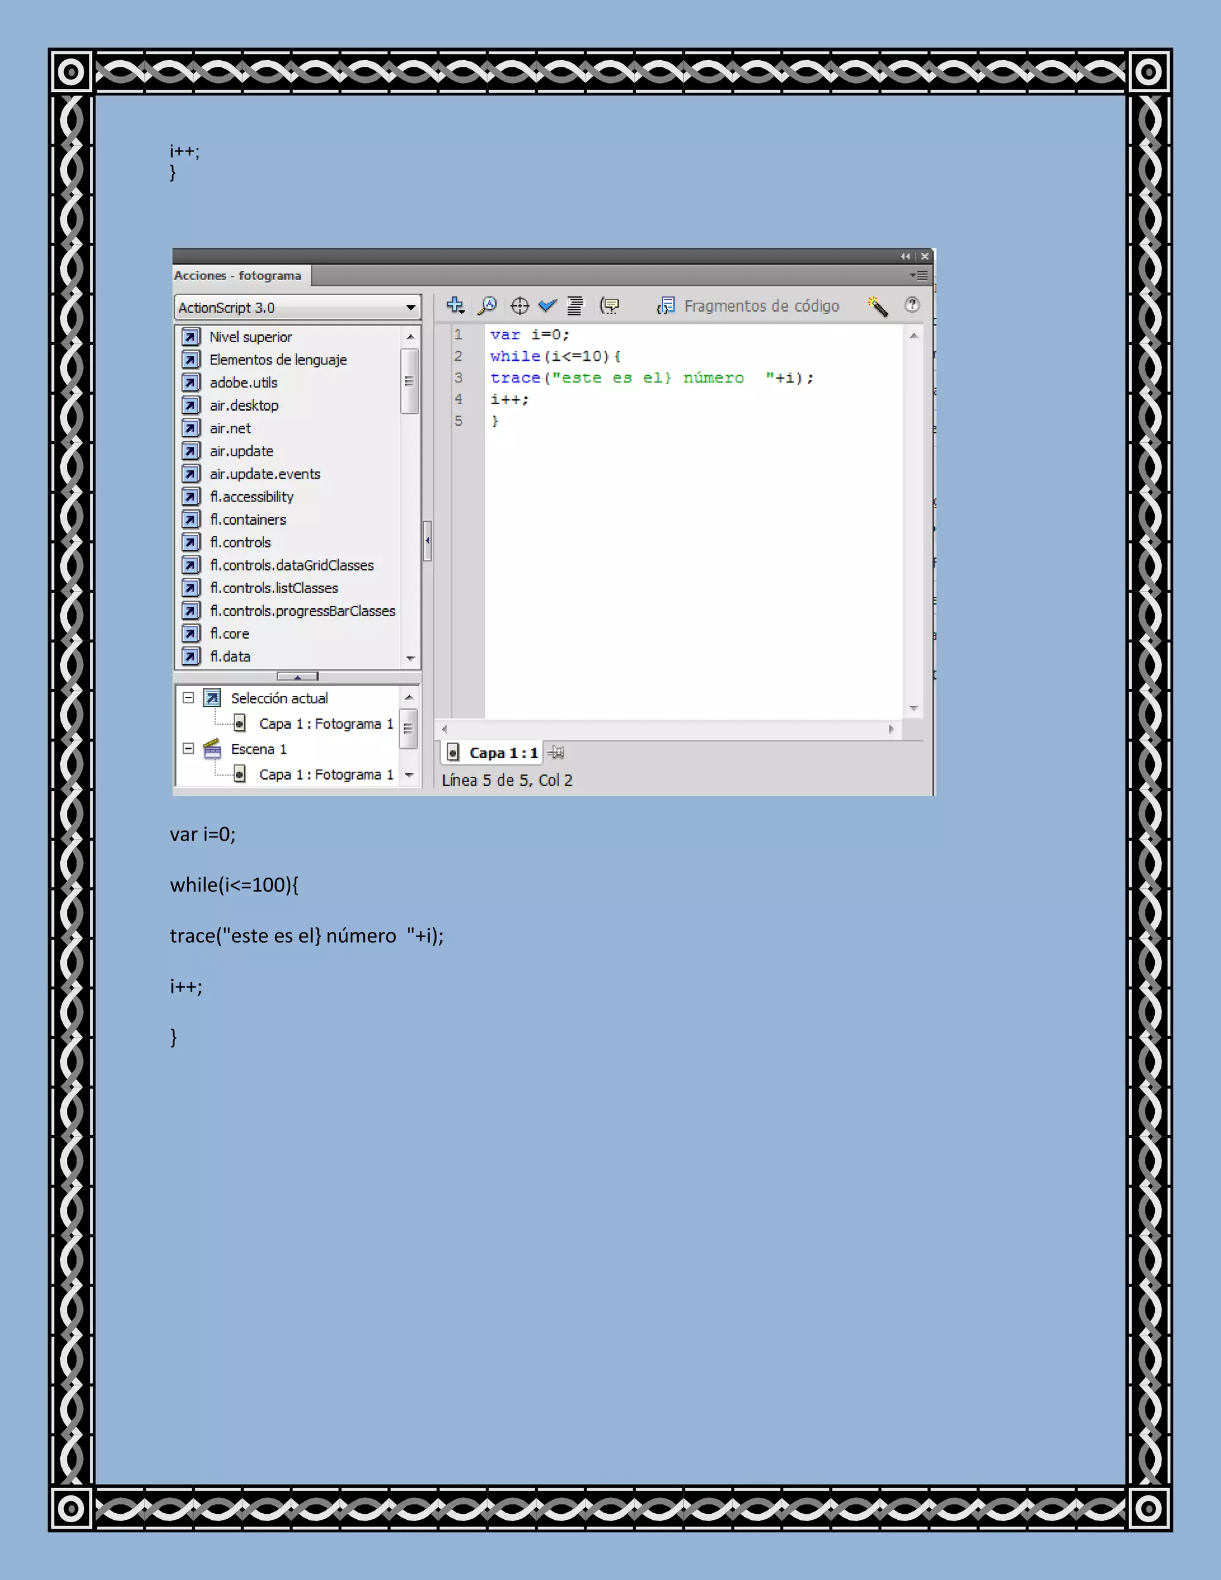Image resolution: width=1221 pixels, height=1580 pixels.
Task: Select the Acciones - fotograma tab
Action: [x=238, y=275]
